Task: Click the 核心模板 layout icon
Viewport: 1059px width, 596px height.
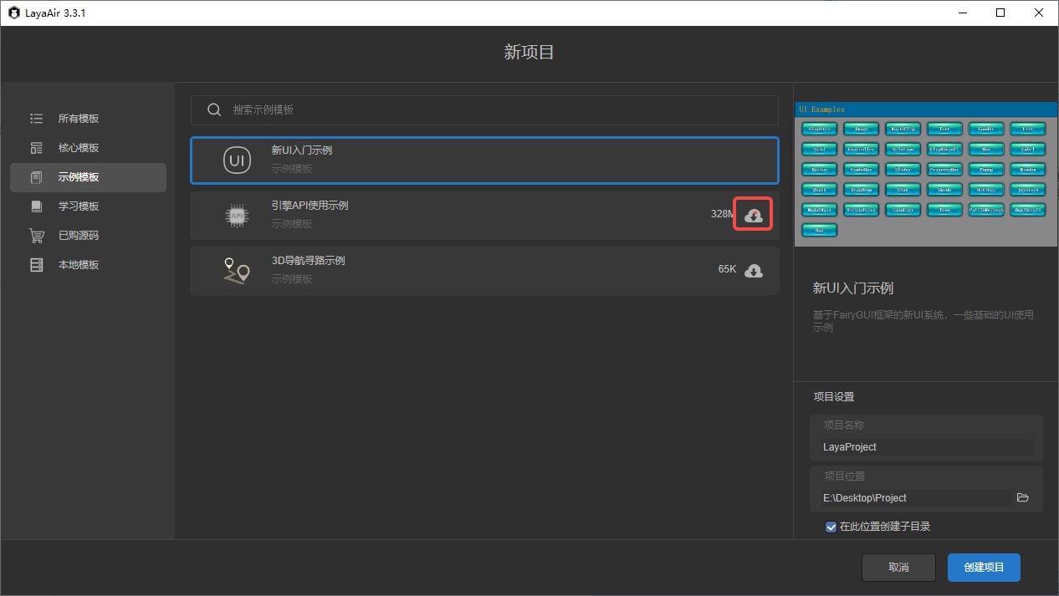Action: (x=36, y=148)
